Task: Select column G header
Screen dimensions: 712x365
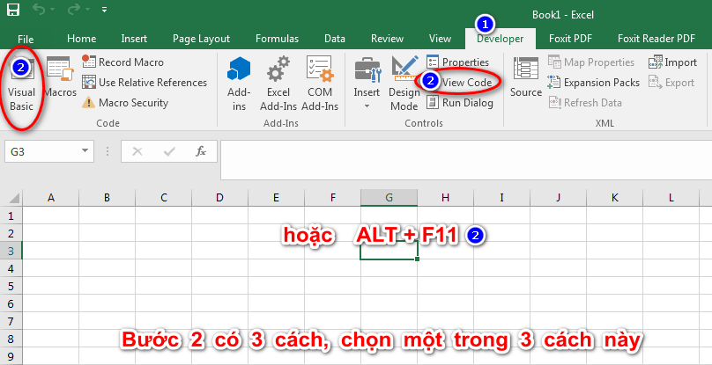Action: (x=389, y=197)
